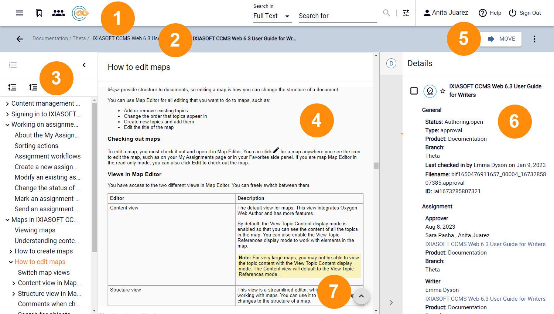554x314 pixels.
Task: Expand Structure view in Map node
Action: (14, 294)
